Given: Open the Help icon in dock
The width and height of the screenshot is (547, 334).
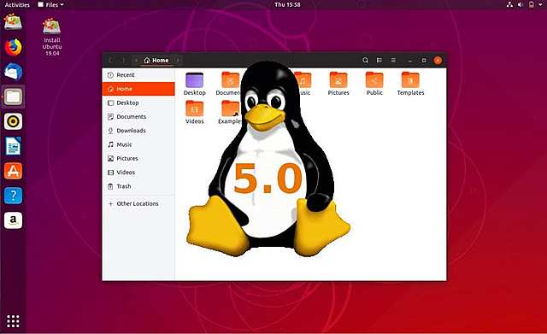Looking at the screenshot, I should coord(14,196).
